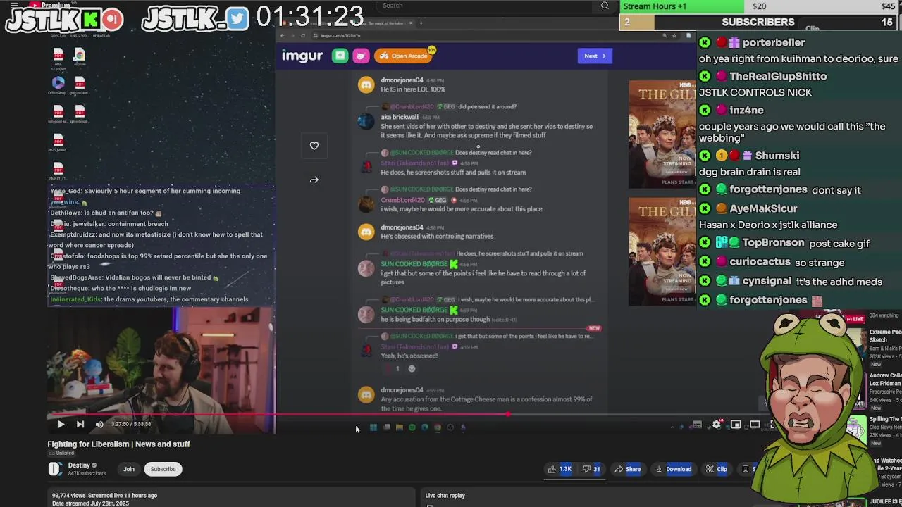
Task: Click the Twitter bird icon in overlay
Action: (238, 19)
